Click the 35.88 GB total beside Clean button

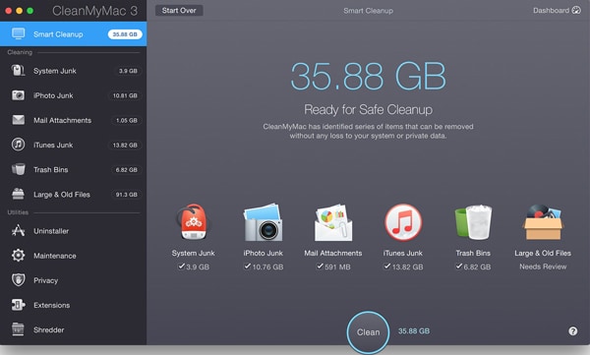tap(414, 330)
